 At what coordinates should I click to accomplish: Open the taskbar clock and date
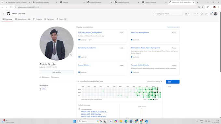(x=215, y=121)
